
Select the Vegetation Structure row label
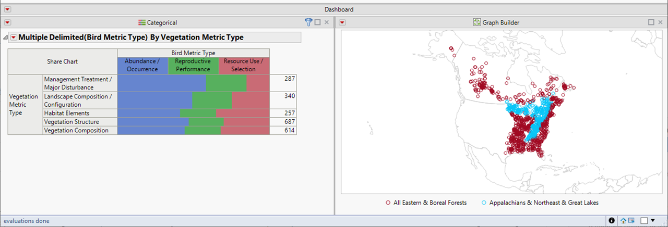80,122
